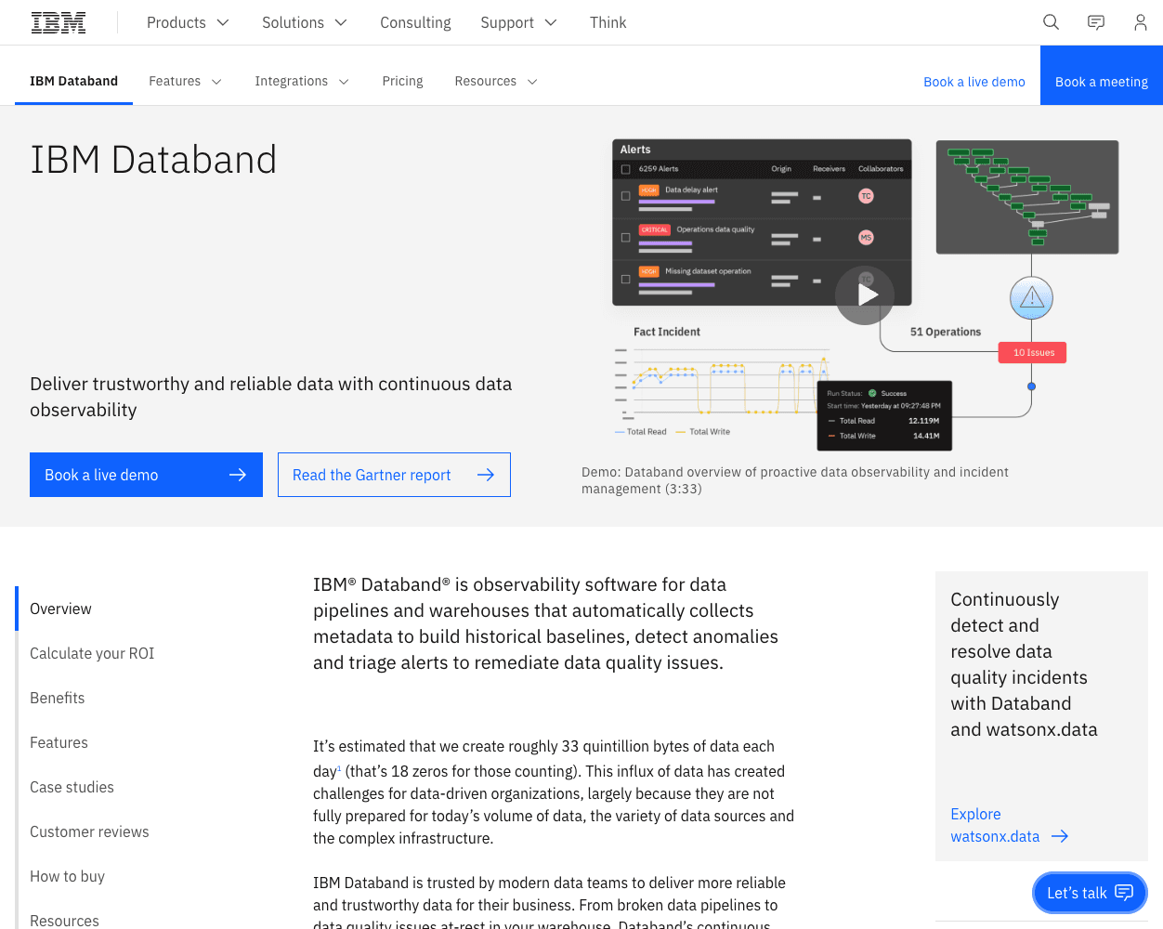Click the Fact Incident chart label
This screenshot has height=929, width=1163.
pyautogui.click(x=667, y=332)
